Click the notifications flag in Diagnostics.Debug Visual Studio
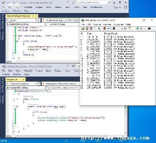156x143 pixels. pyautogui.click(x=68, y=66)
